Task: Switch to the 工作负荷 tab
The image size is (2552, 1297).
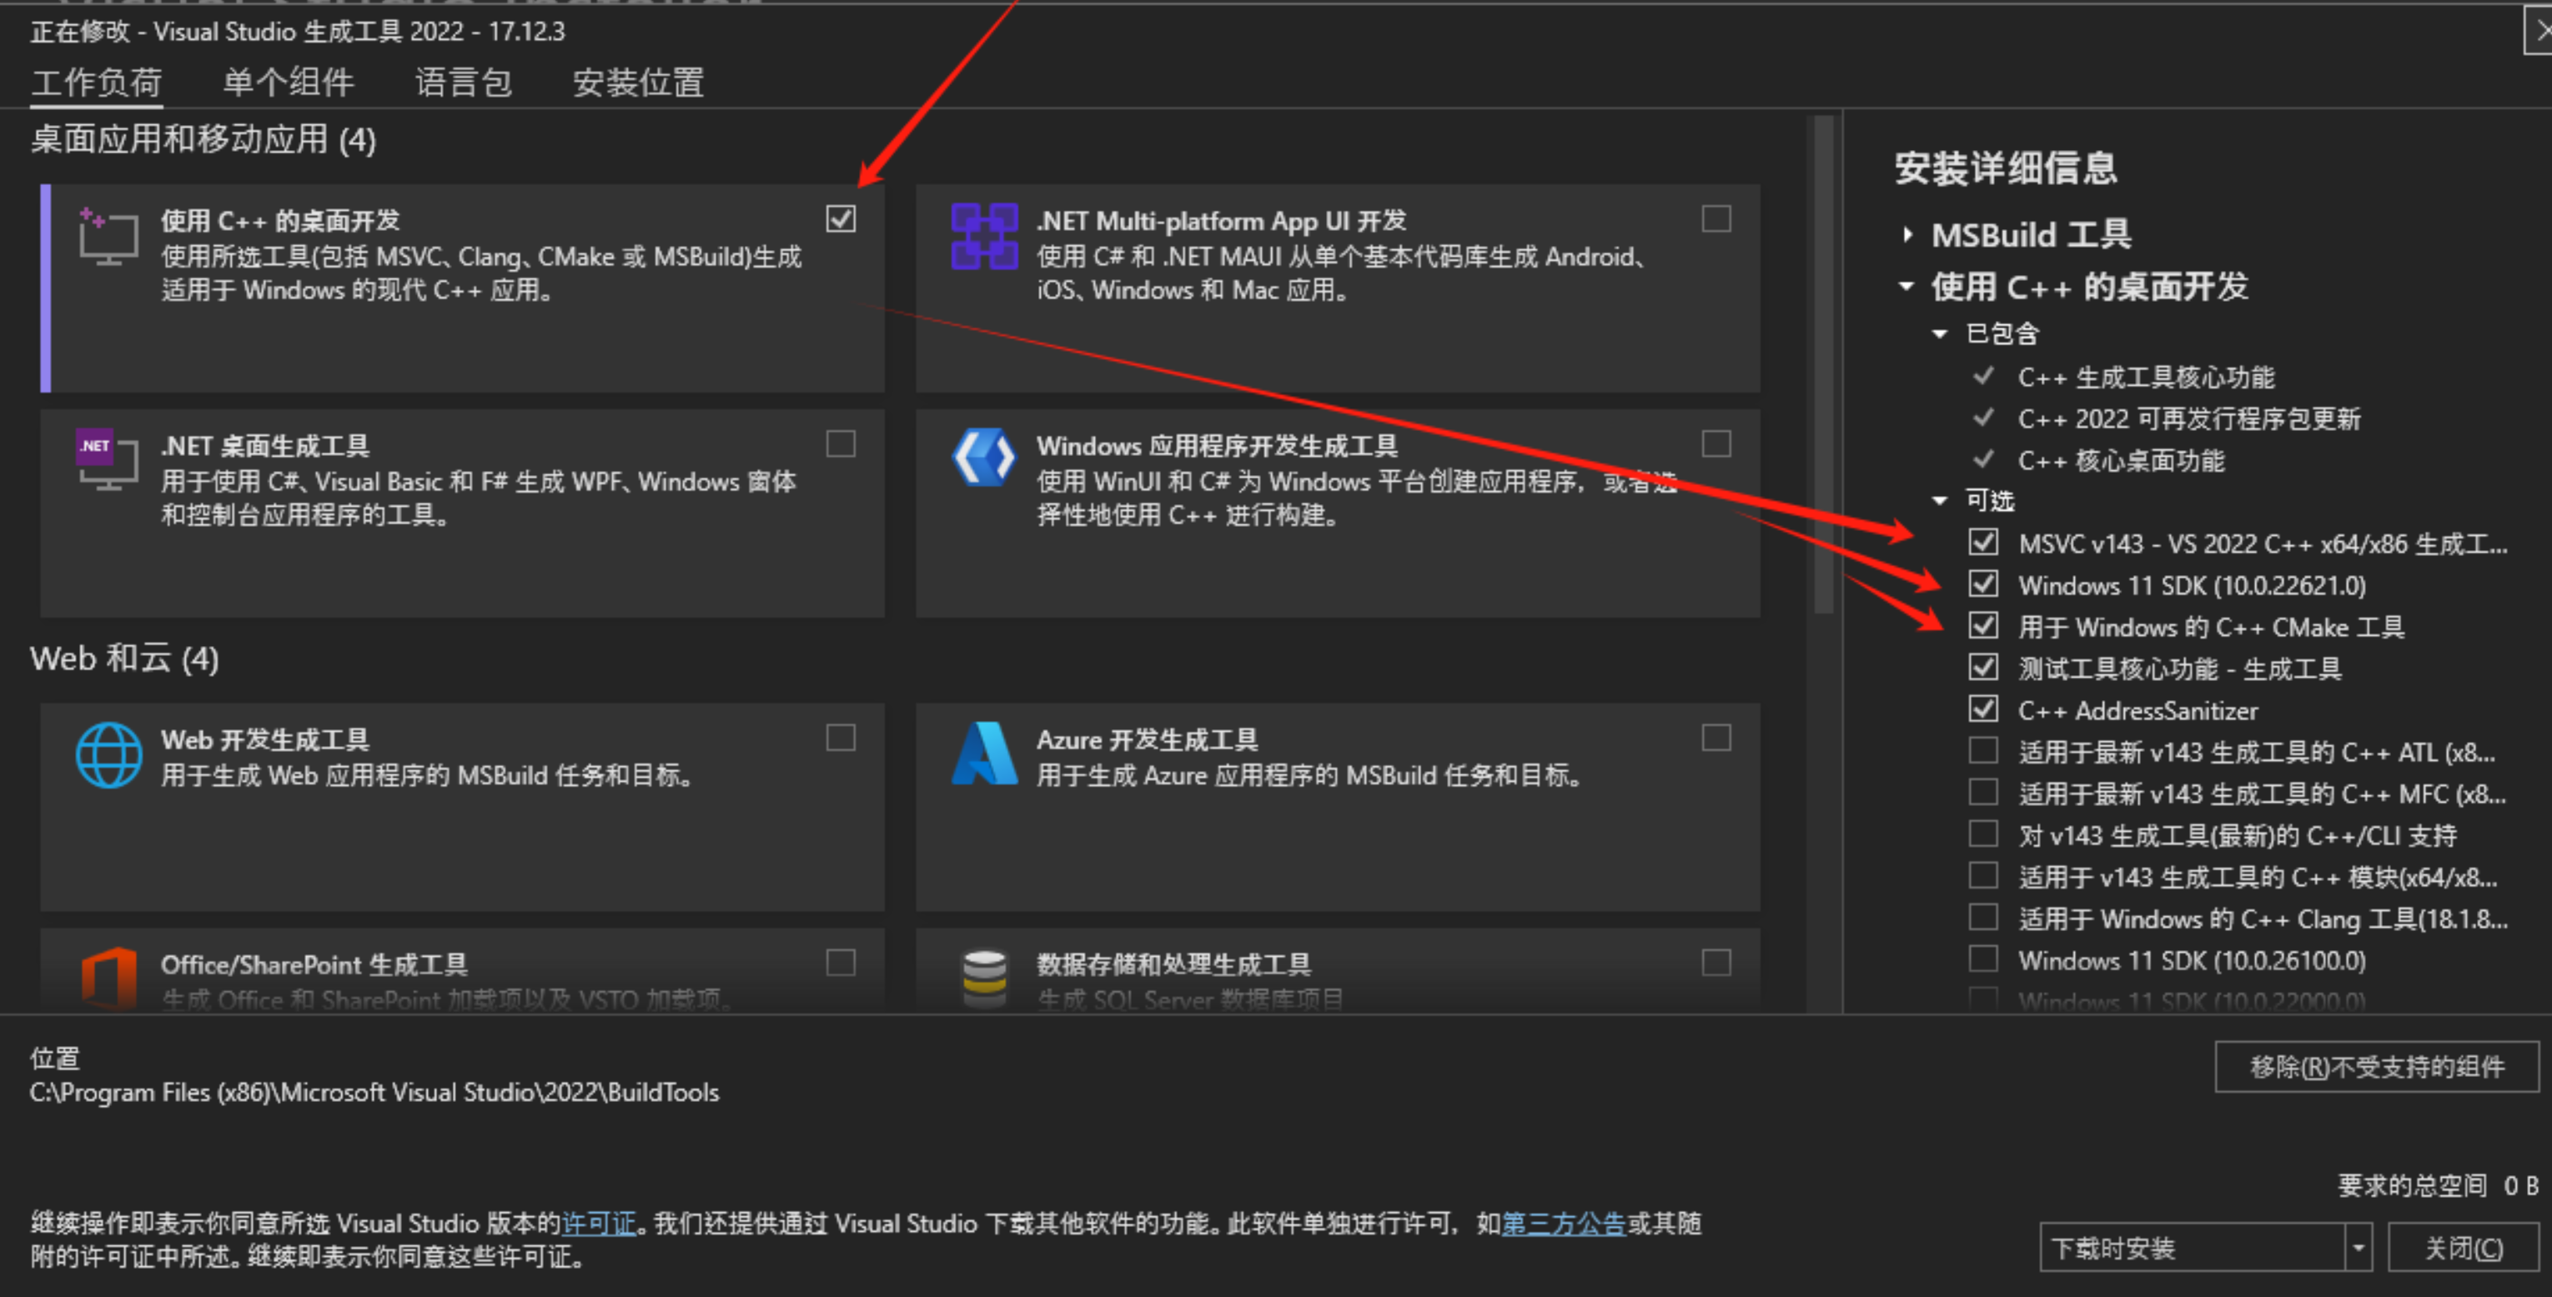Action: click(x=96, y=83)
